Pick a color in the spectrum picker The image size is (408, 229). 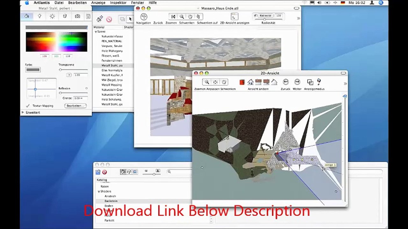coord(56,42)
